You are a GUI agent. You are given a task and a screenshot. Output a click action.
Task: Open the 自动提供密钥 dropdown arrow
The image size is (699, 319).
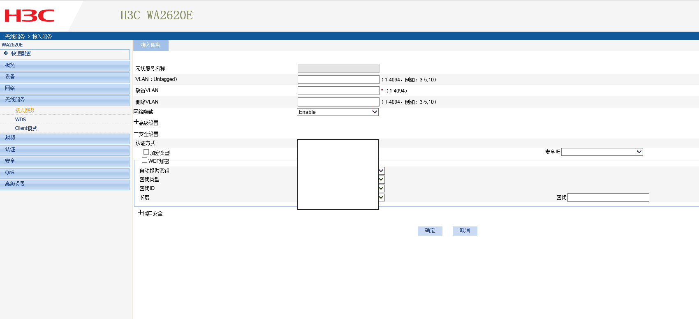point(381,171)
